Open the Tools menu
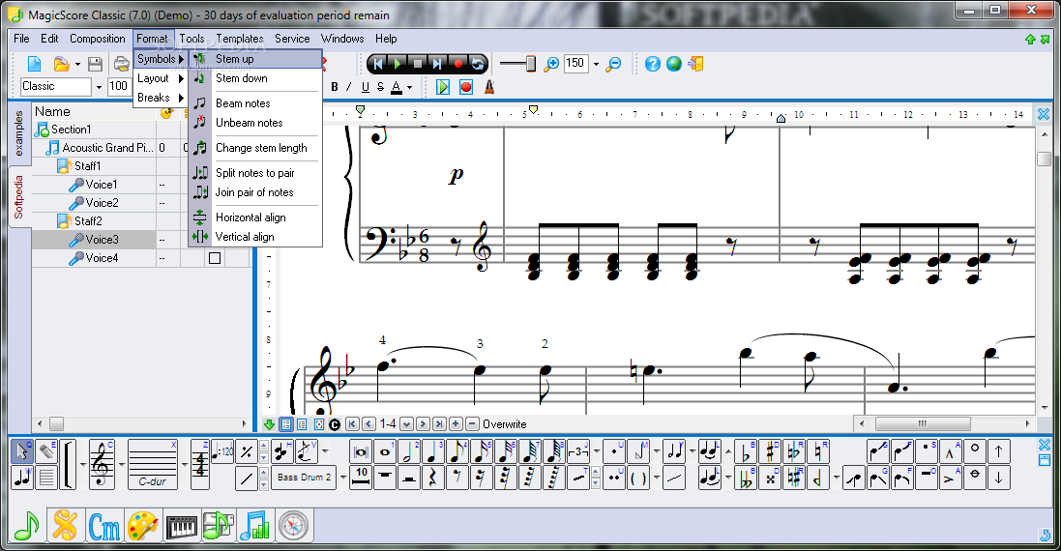This screenshot has width=1061, height=551. tap(192, 39)
